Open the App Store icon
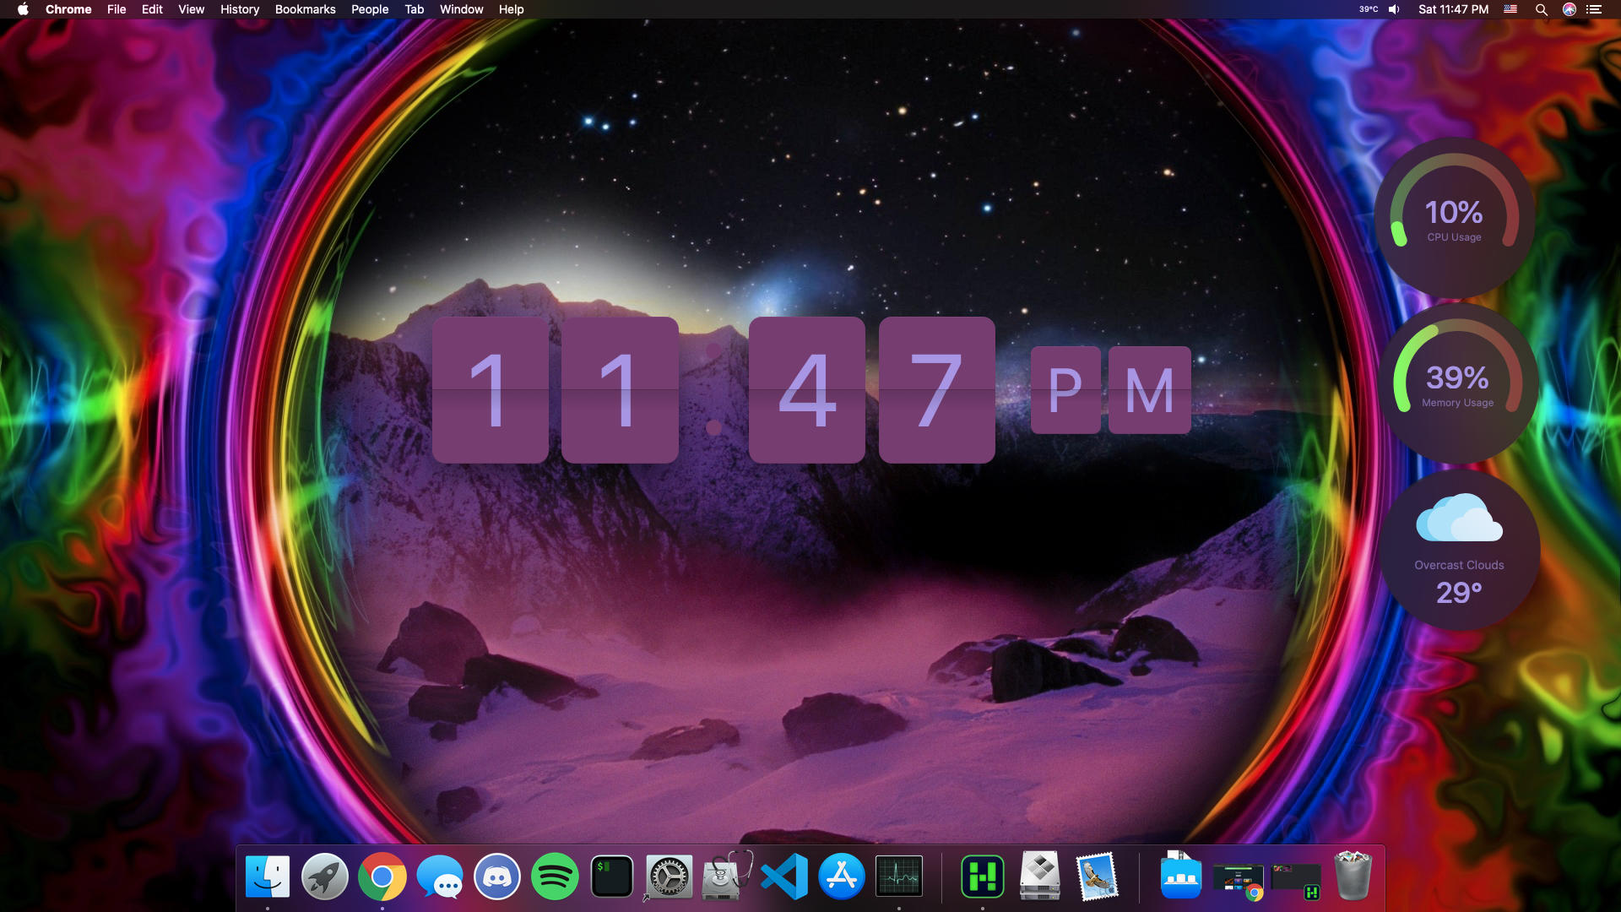This screenshot has width=1621, height=912. point(842,877)
